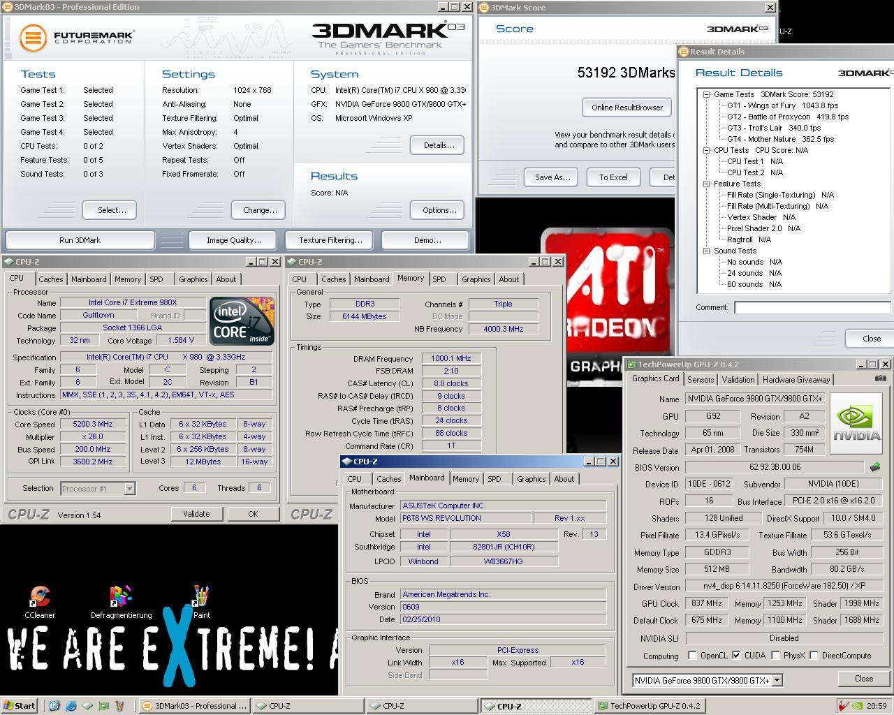
Task: Click the 3DMark Score window title icon
Action: tap(484, 8)
